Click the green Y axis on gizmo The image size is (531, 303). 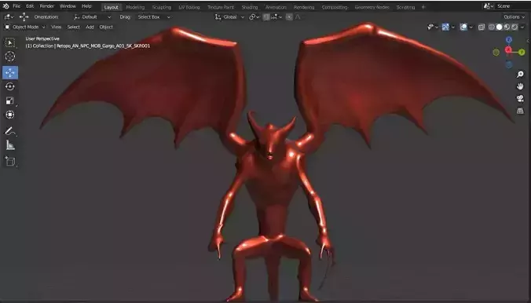pos(522,52)
